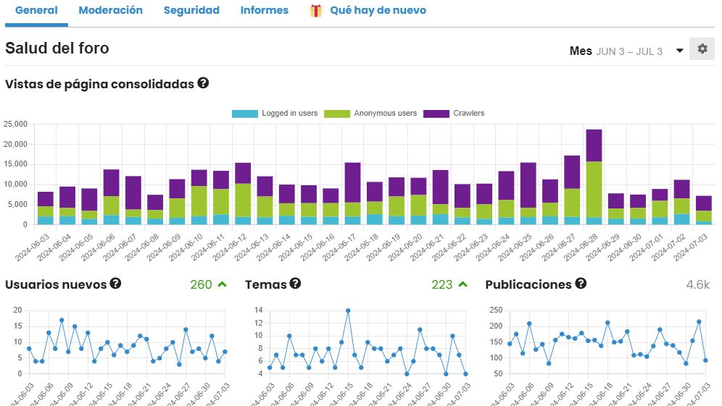Open the gear settings button
This screenshot has width=722, height=406.
pos(702,49)
